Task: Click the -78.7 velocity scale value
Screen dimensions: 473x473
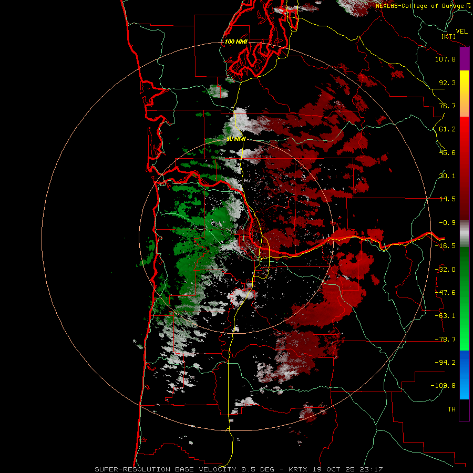Action: click(x=445, y=340)
